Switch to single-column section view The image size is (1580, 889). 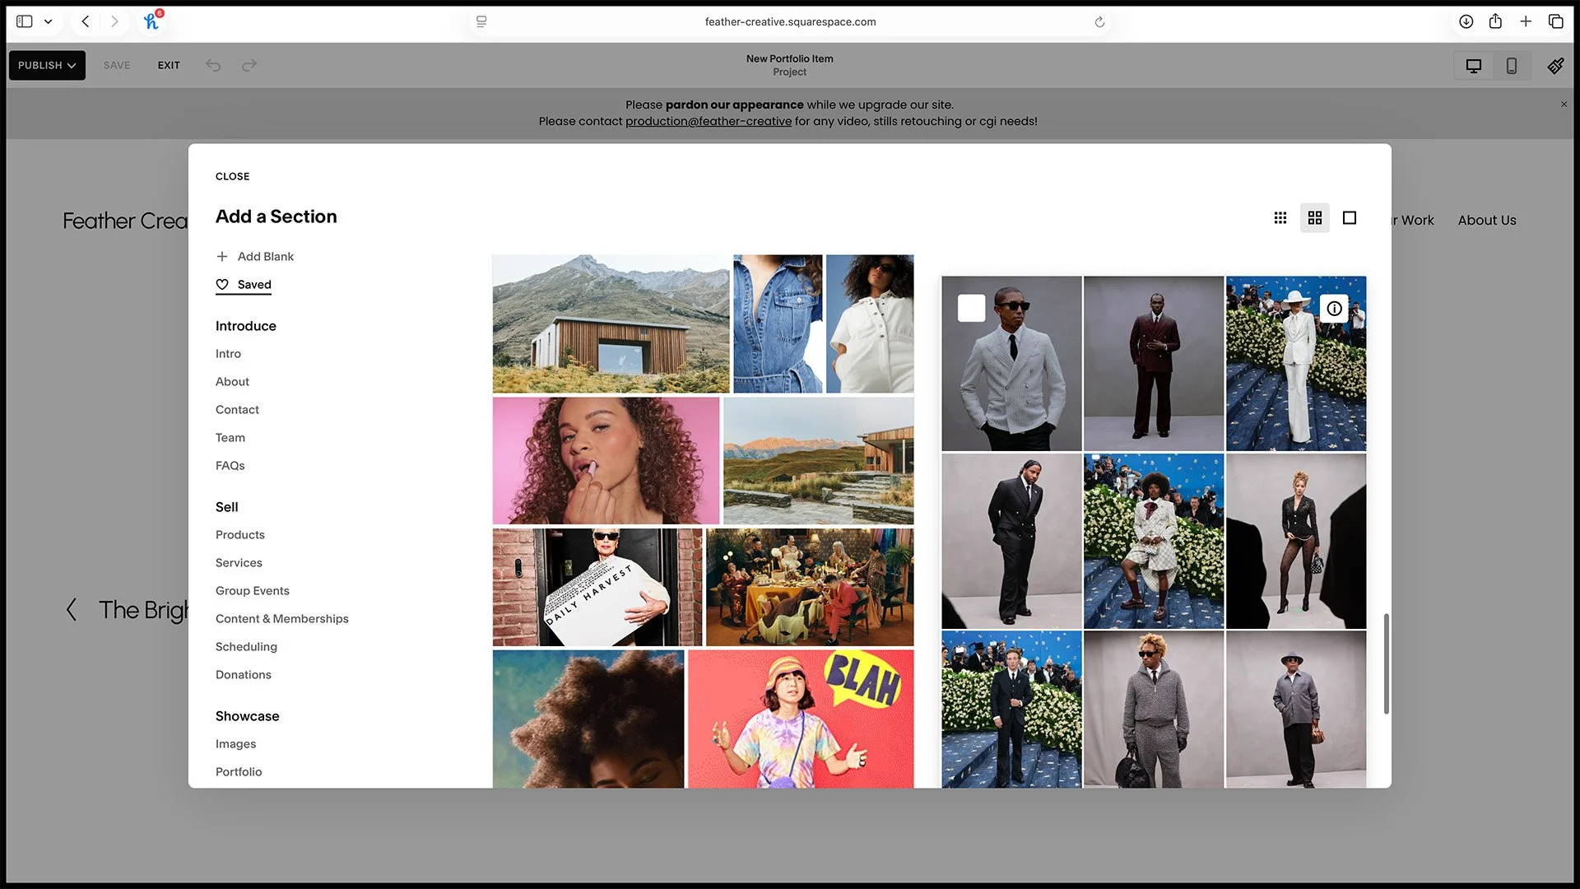tap(1350, 217)
